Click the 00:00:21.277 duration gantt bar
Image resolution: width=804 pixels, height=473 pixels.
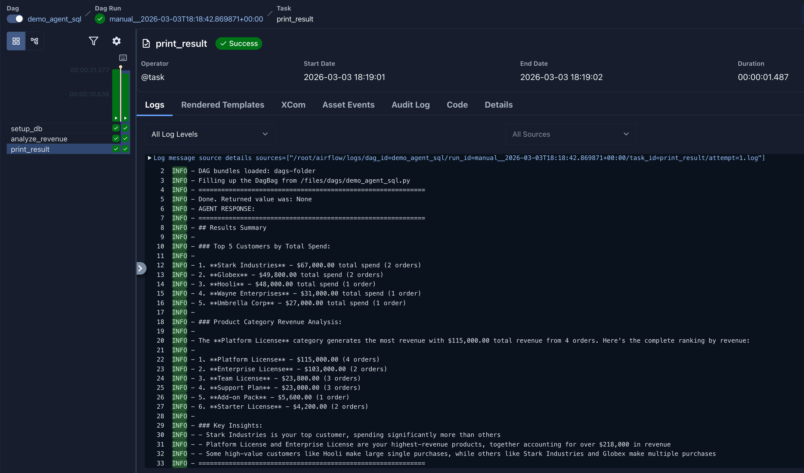(116, 93)
